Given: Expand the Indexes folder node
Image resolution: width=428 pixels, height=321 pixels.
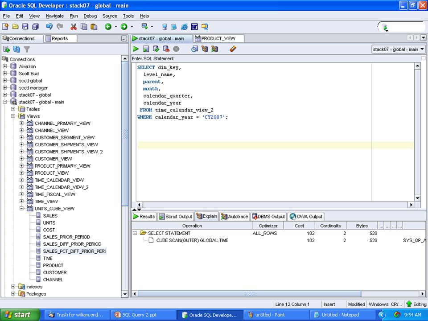Looking at the screenshot, I should [x=13, y=287].
